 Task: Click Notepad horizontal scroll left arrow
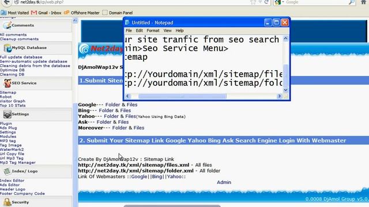[128, 96]
